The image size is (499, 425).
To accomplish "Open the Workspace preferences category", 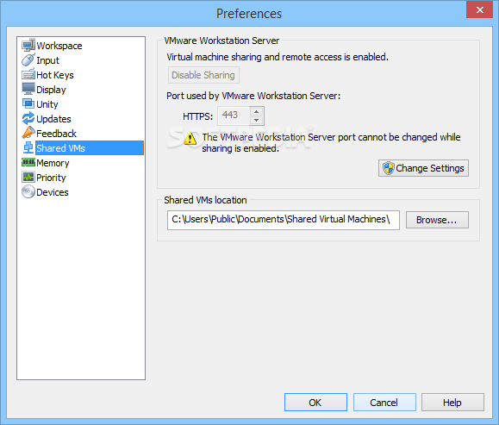I will [x=59, y=46].
